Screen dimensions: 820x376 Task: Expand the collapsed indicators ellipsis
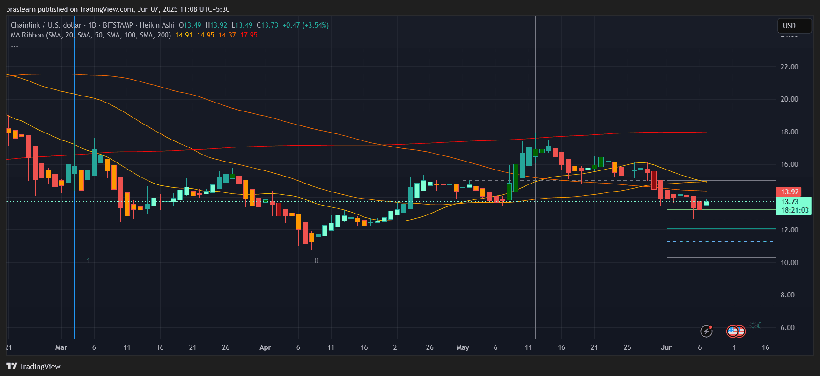point(15,46)
